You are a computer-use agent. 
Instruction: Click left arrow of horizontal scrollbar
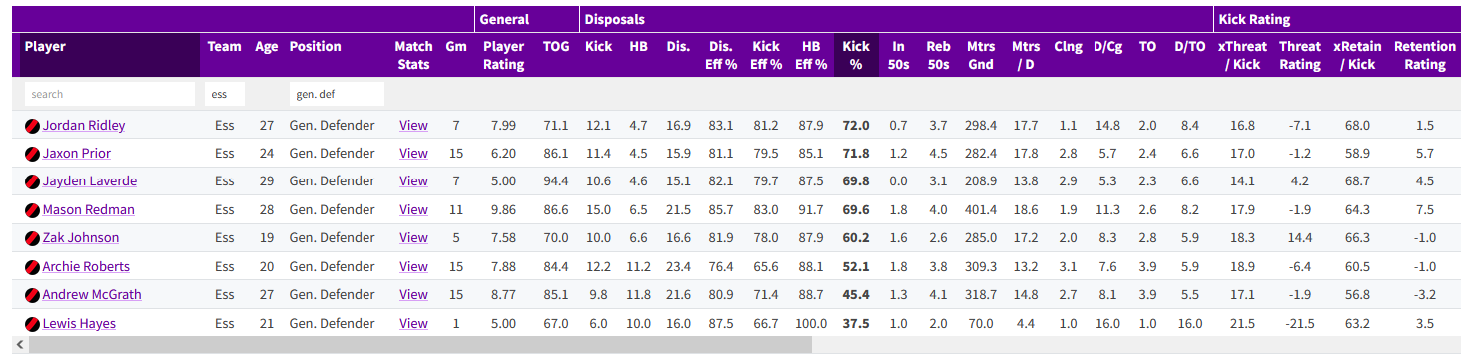point(9,345)
